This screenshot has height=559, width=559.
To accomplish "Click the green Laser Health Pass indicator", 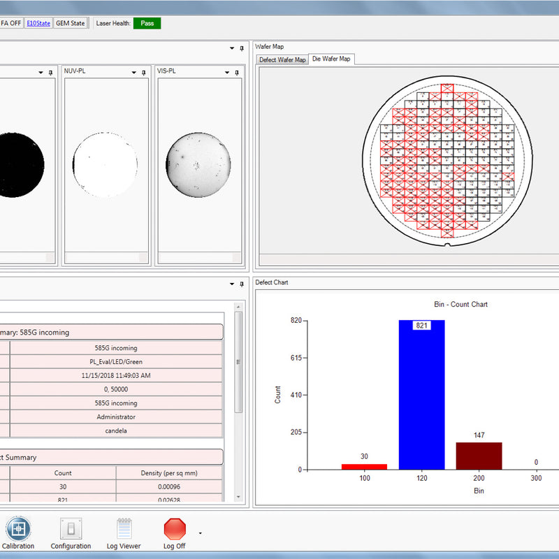I will (147, 23).
